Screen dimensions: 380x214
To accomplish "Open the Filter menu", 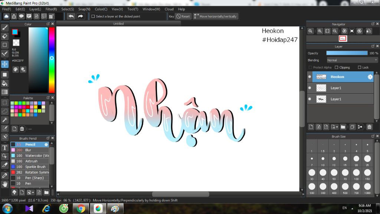I will (51, 9).
